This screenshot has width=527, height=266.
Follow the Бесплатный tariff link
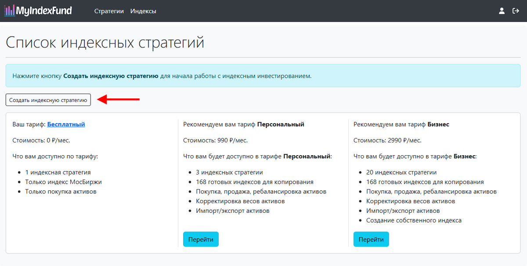point(66,124)
